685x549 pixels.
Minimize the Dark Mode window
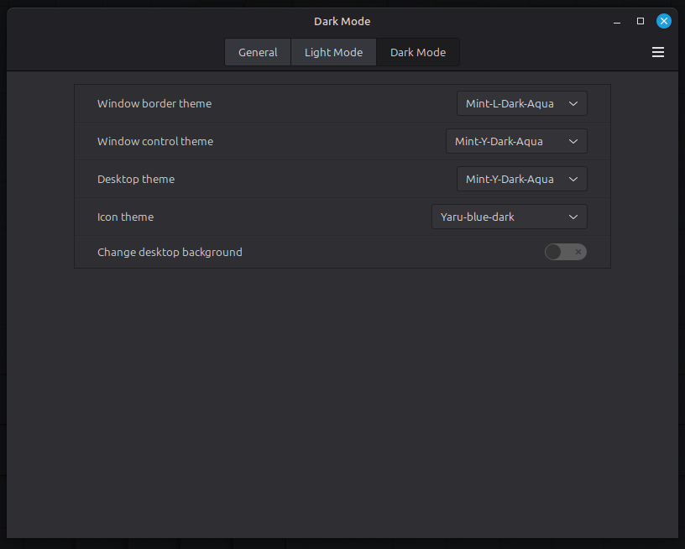pos(617,21)
